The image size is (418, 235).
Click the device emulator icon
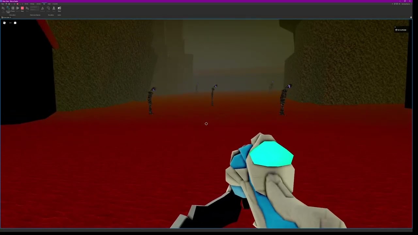(48, 8)
